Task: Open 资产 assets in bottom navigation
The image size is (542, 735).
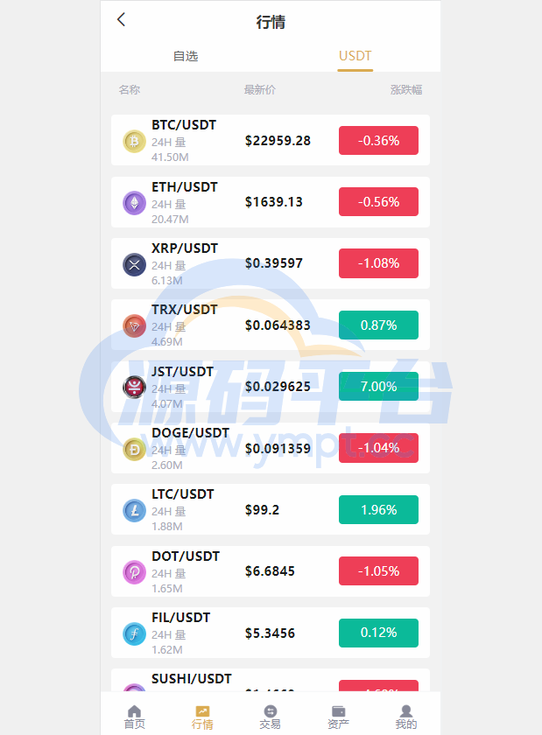Action: click(338, 717)
